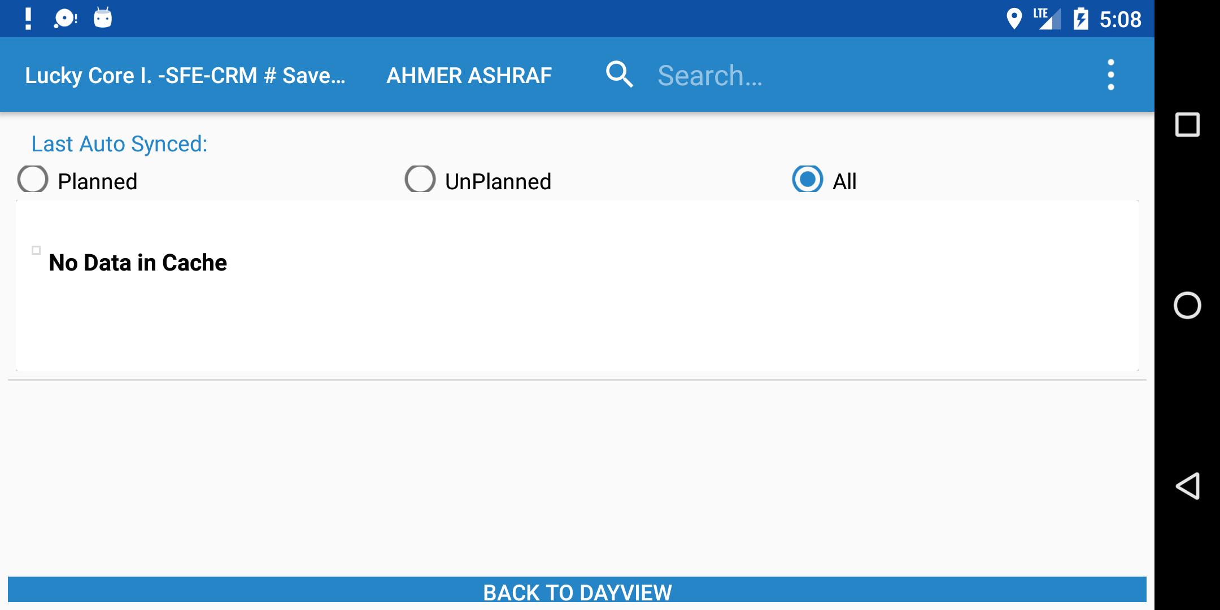This screenshot has height=610, width=1220.
Task: Tap the Last Auto Synced label
Action: [119, 144]
